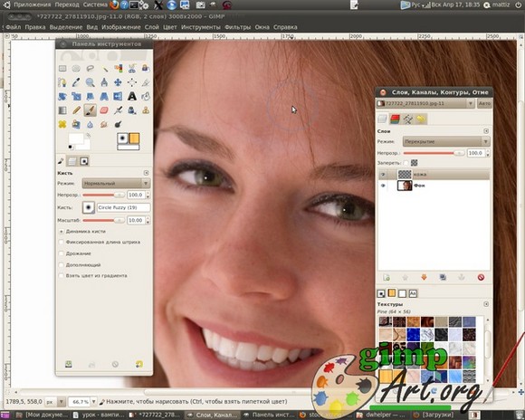The width and height of the screenshot is (525, 420).
Task: Select the кожа layer in list
Action: (434, 174)
